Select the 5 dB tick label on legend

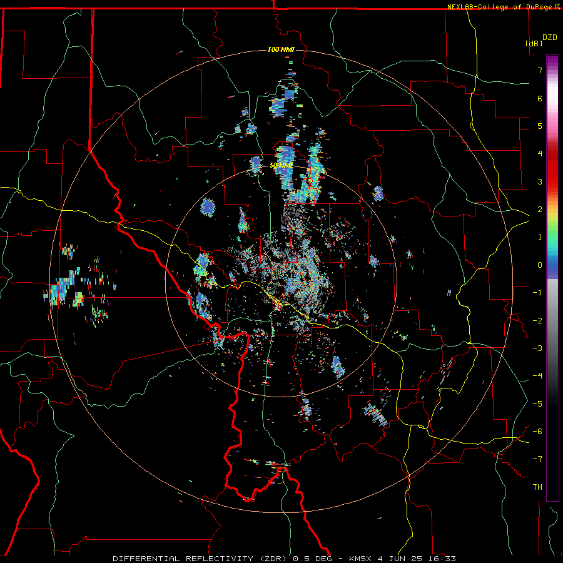[x=540, y=126]
